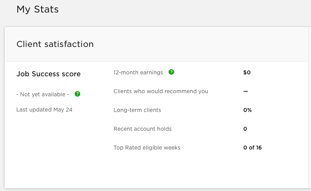
Task: Click the Job Success score title
Action: 48,74
